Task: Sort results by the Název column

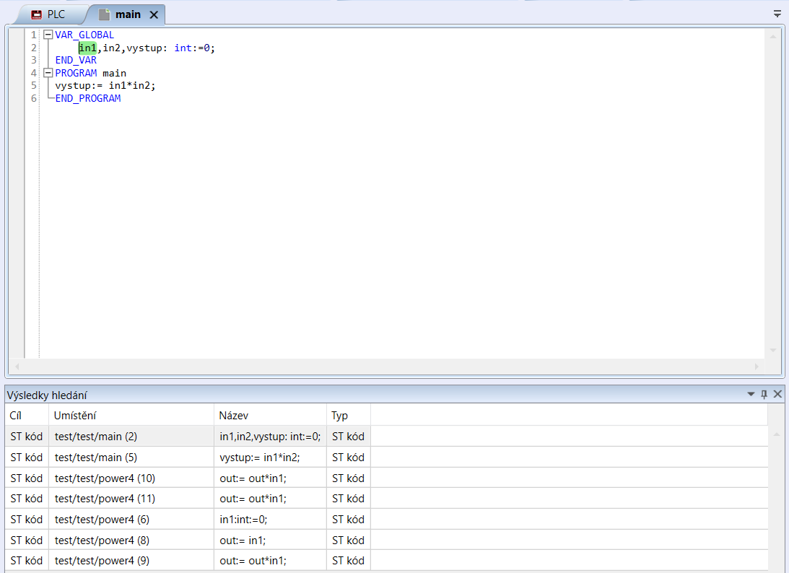Action: (x=270, y=416)
